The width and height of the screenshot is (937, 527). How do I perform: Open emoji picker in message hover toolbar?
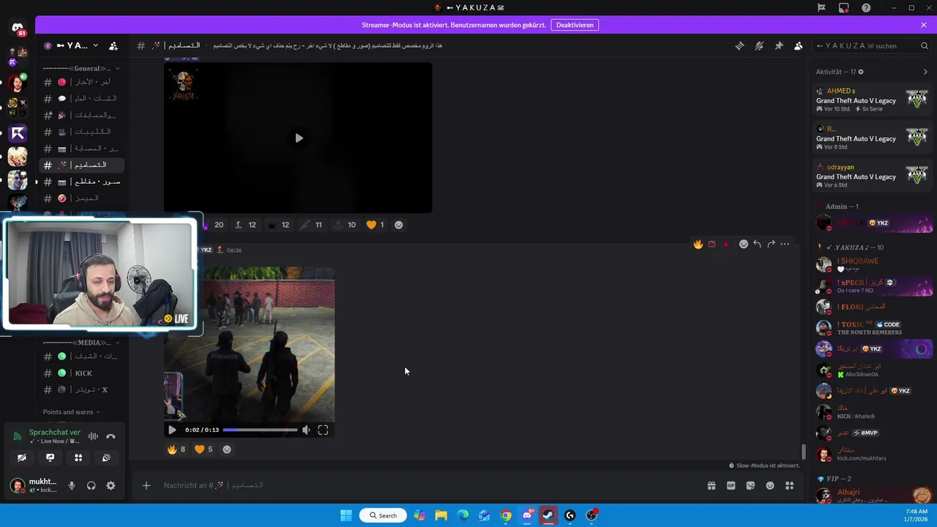[x=744, y=244]
